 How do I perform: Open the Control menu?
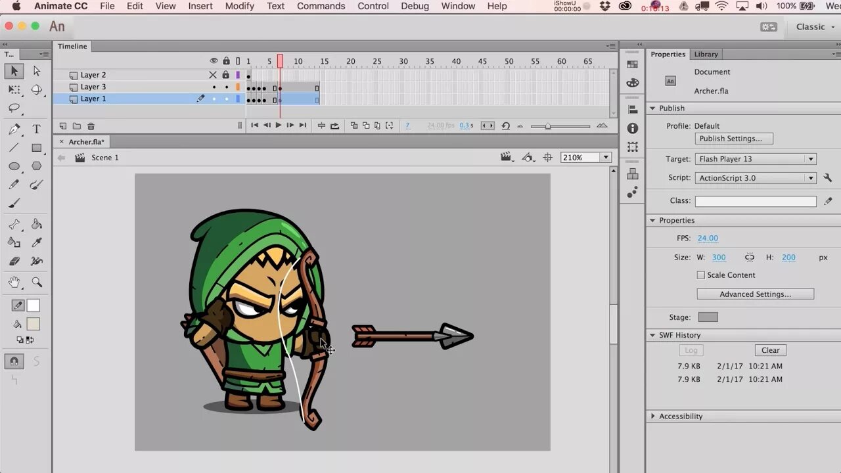point(373,6)
